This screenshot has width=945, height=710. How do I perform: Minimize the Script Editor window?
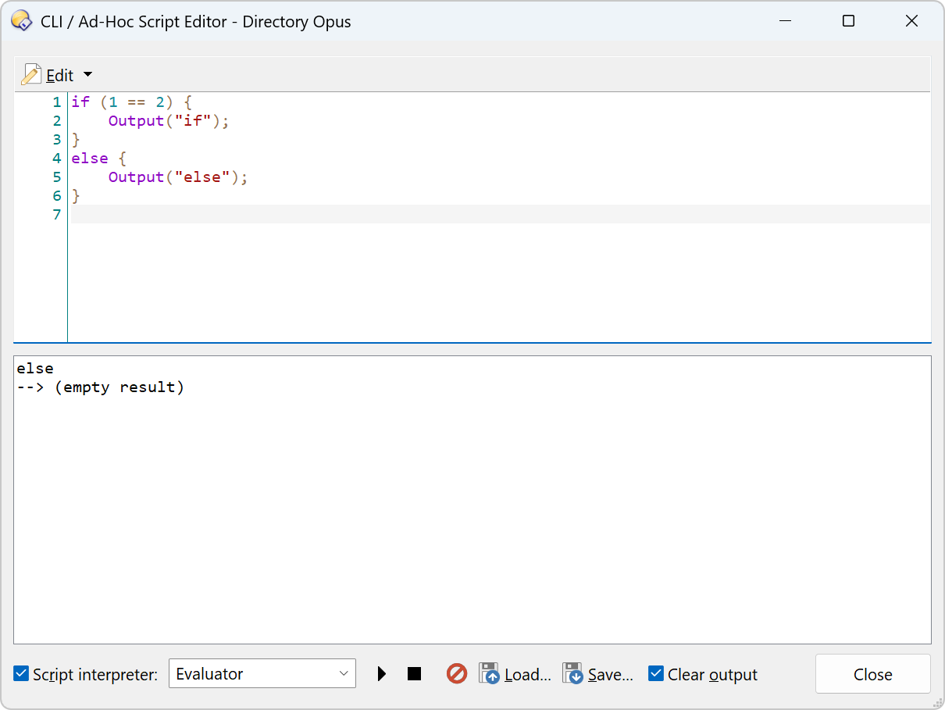[x=786, y=21]
